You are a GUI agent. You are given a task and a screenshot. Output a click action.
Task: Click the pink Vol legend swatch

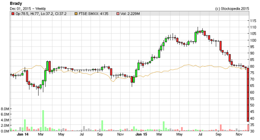click(x=118, y=14)
